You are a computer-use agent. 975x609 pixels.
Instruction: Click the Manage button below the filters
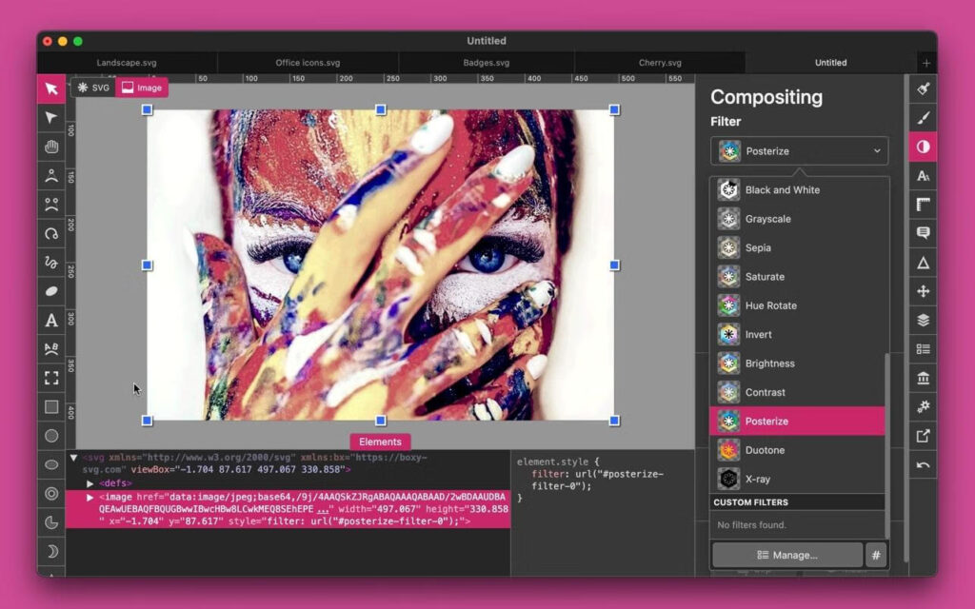[787, 556]
